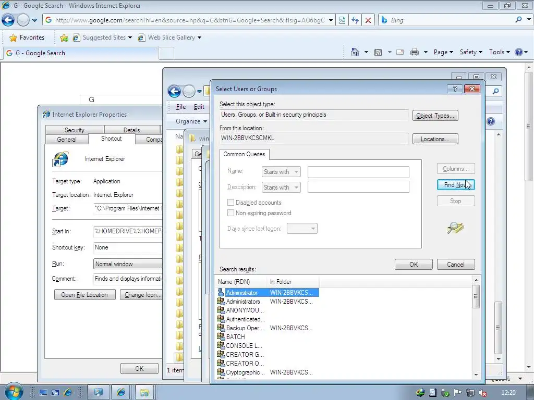Image resolution: width=534 pixels, height=400 pixels.
Task: Click Cancel in Select Users or Groups
Action: [x=456, y=264]
